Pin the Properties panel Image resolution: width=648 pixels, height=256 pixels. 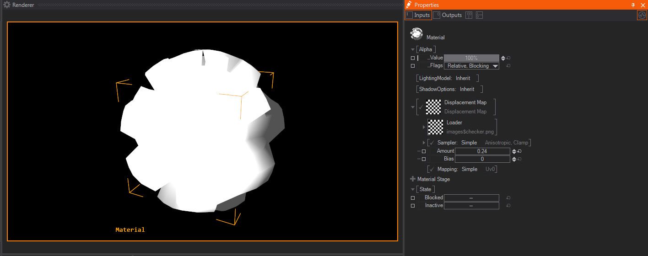coord(633,5)
